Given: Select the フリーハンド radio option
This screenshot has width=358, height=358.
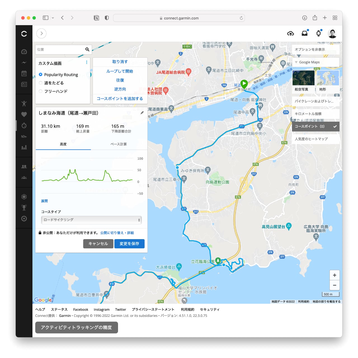Looking at the screenshot, I should click(41, 91).
